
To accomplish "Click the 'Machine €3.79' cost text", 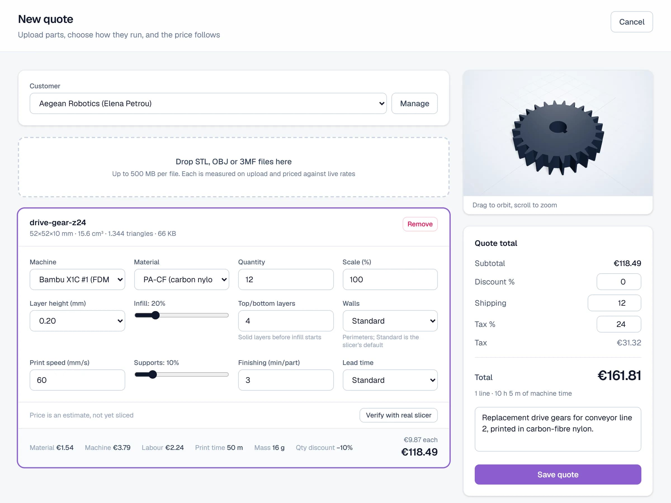I will [x=107, y=447].
